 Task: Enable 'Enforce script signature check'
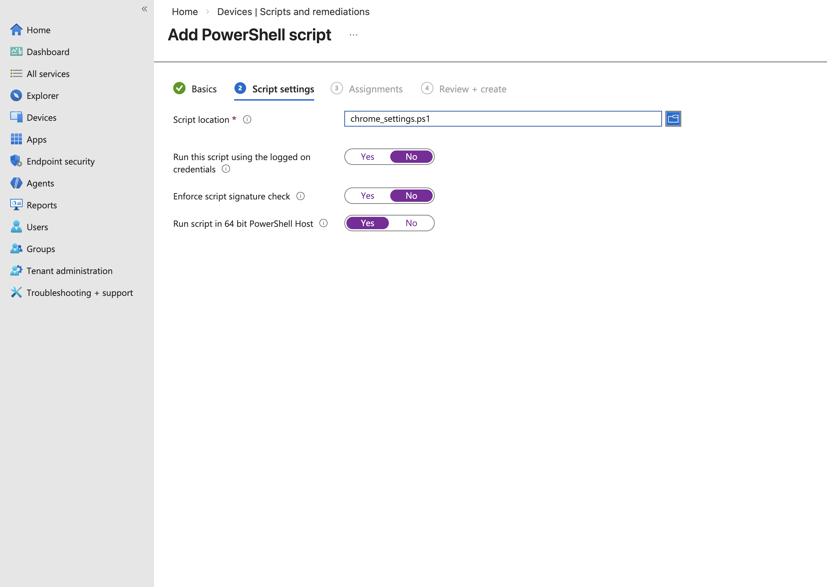point(367,196)
